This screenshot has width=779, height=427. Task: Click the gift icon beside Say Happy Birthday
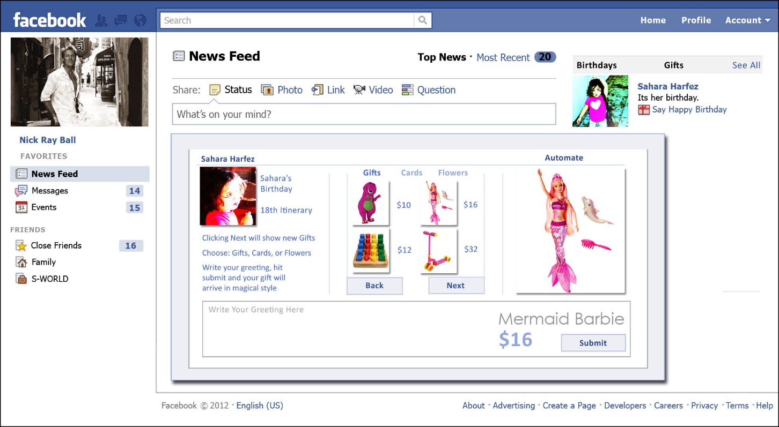[644, 110]
